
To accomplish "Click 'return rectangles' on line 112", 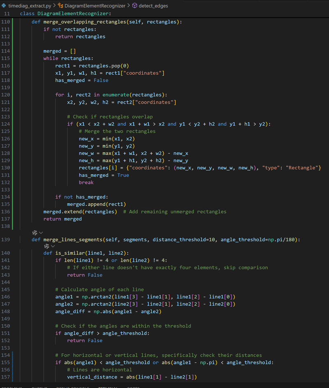I will (x=80, y=37).
